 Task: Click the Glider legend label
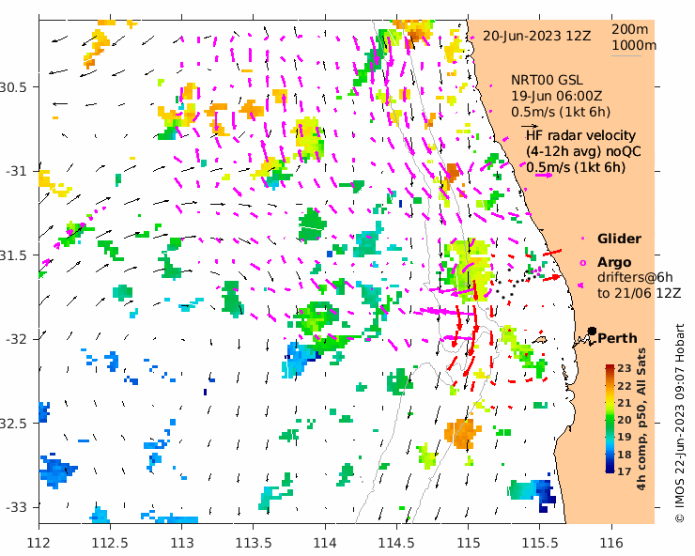pos(619,239)
